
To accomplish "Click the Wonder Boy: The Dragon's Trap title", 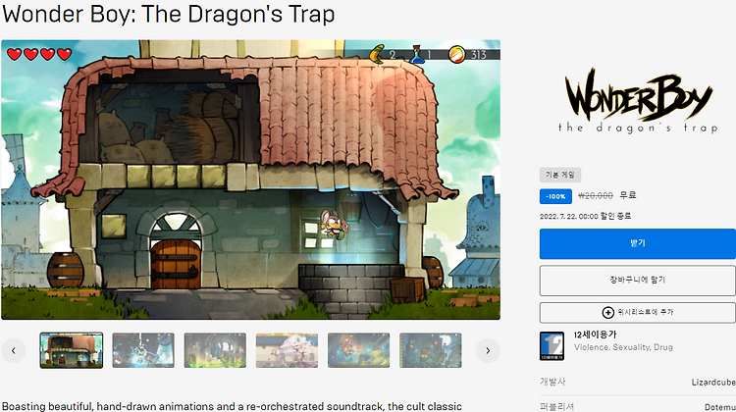I will coord(169,14).
